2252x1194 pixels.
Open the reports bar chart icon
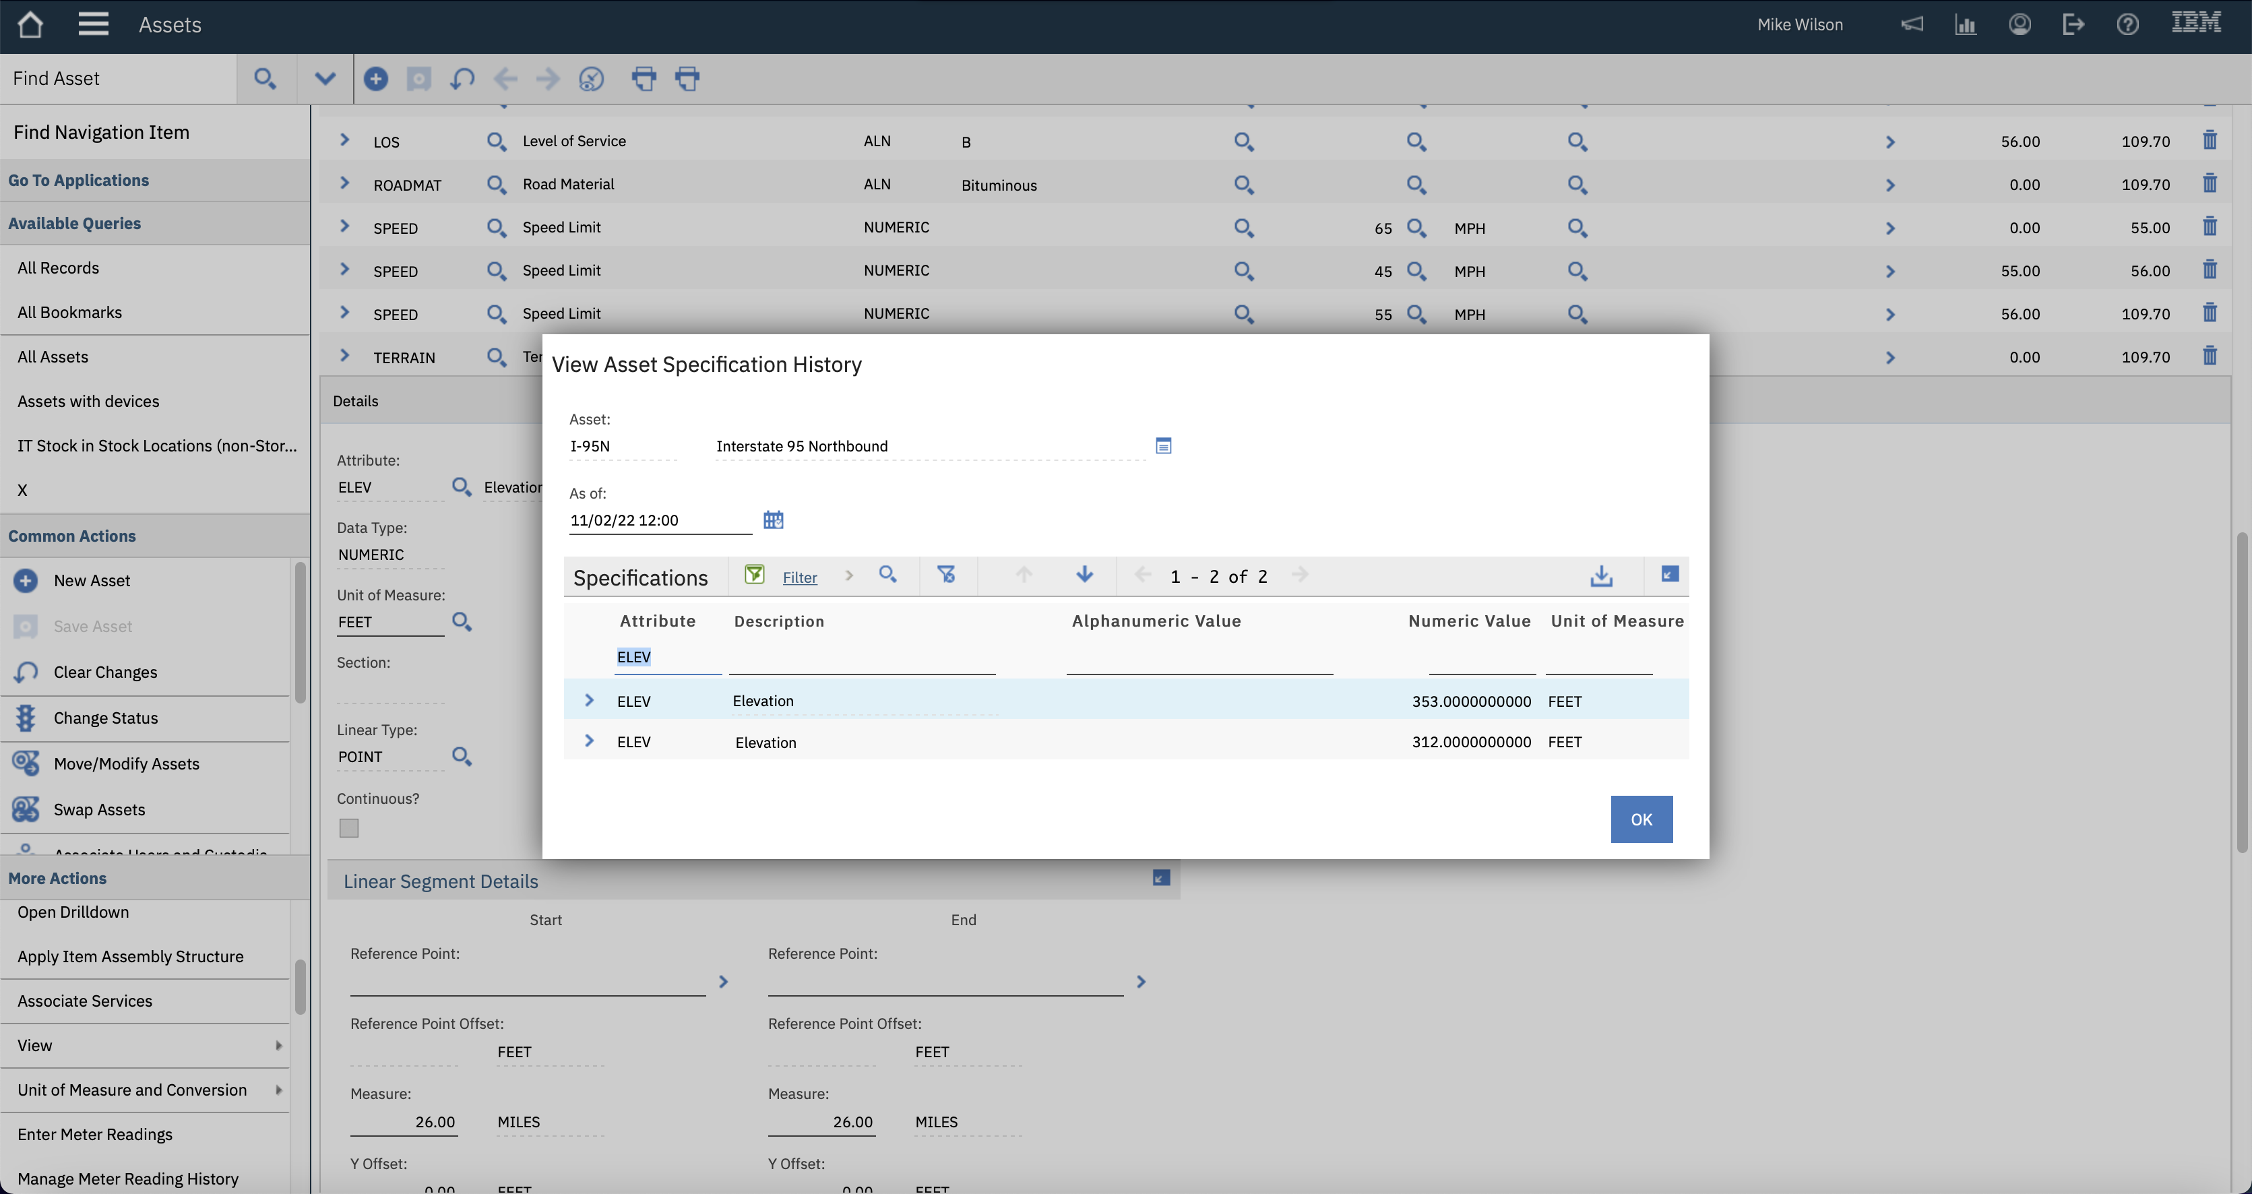1966,24
